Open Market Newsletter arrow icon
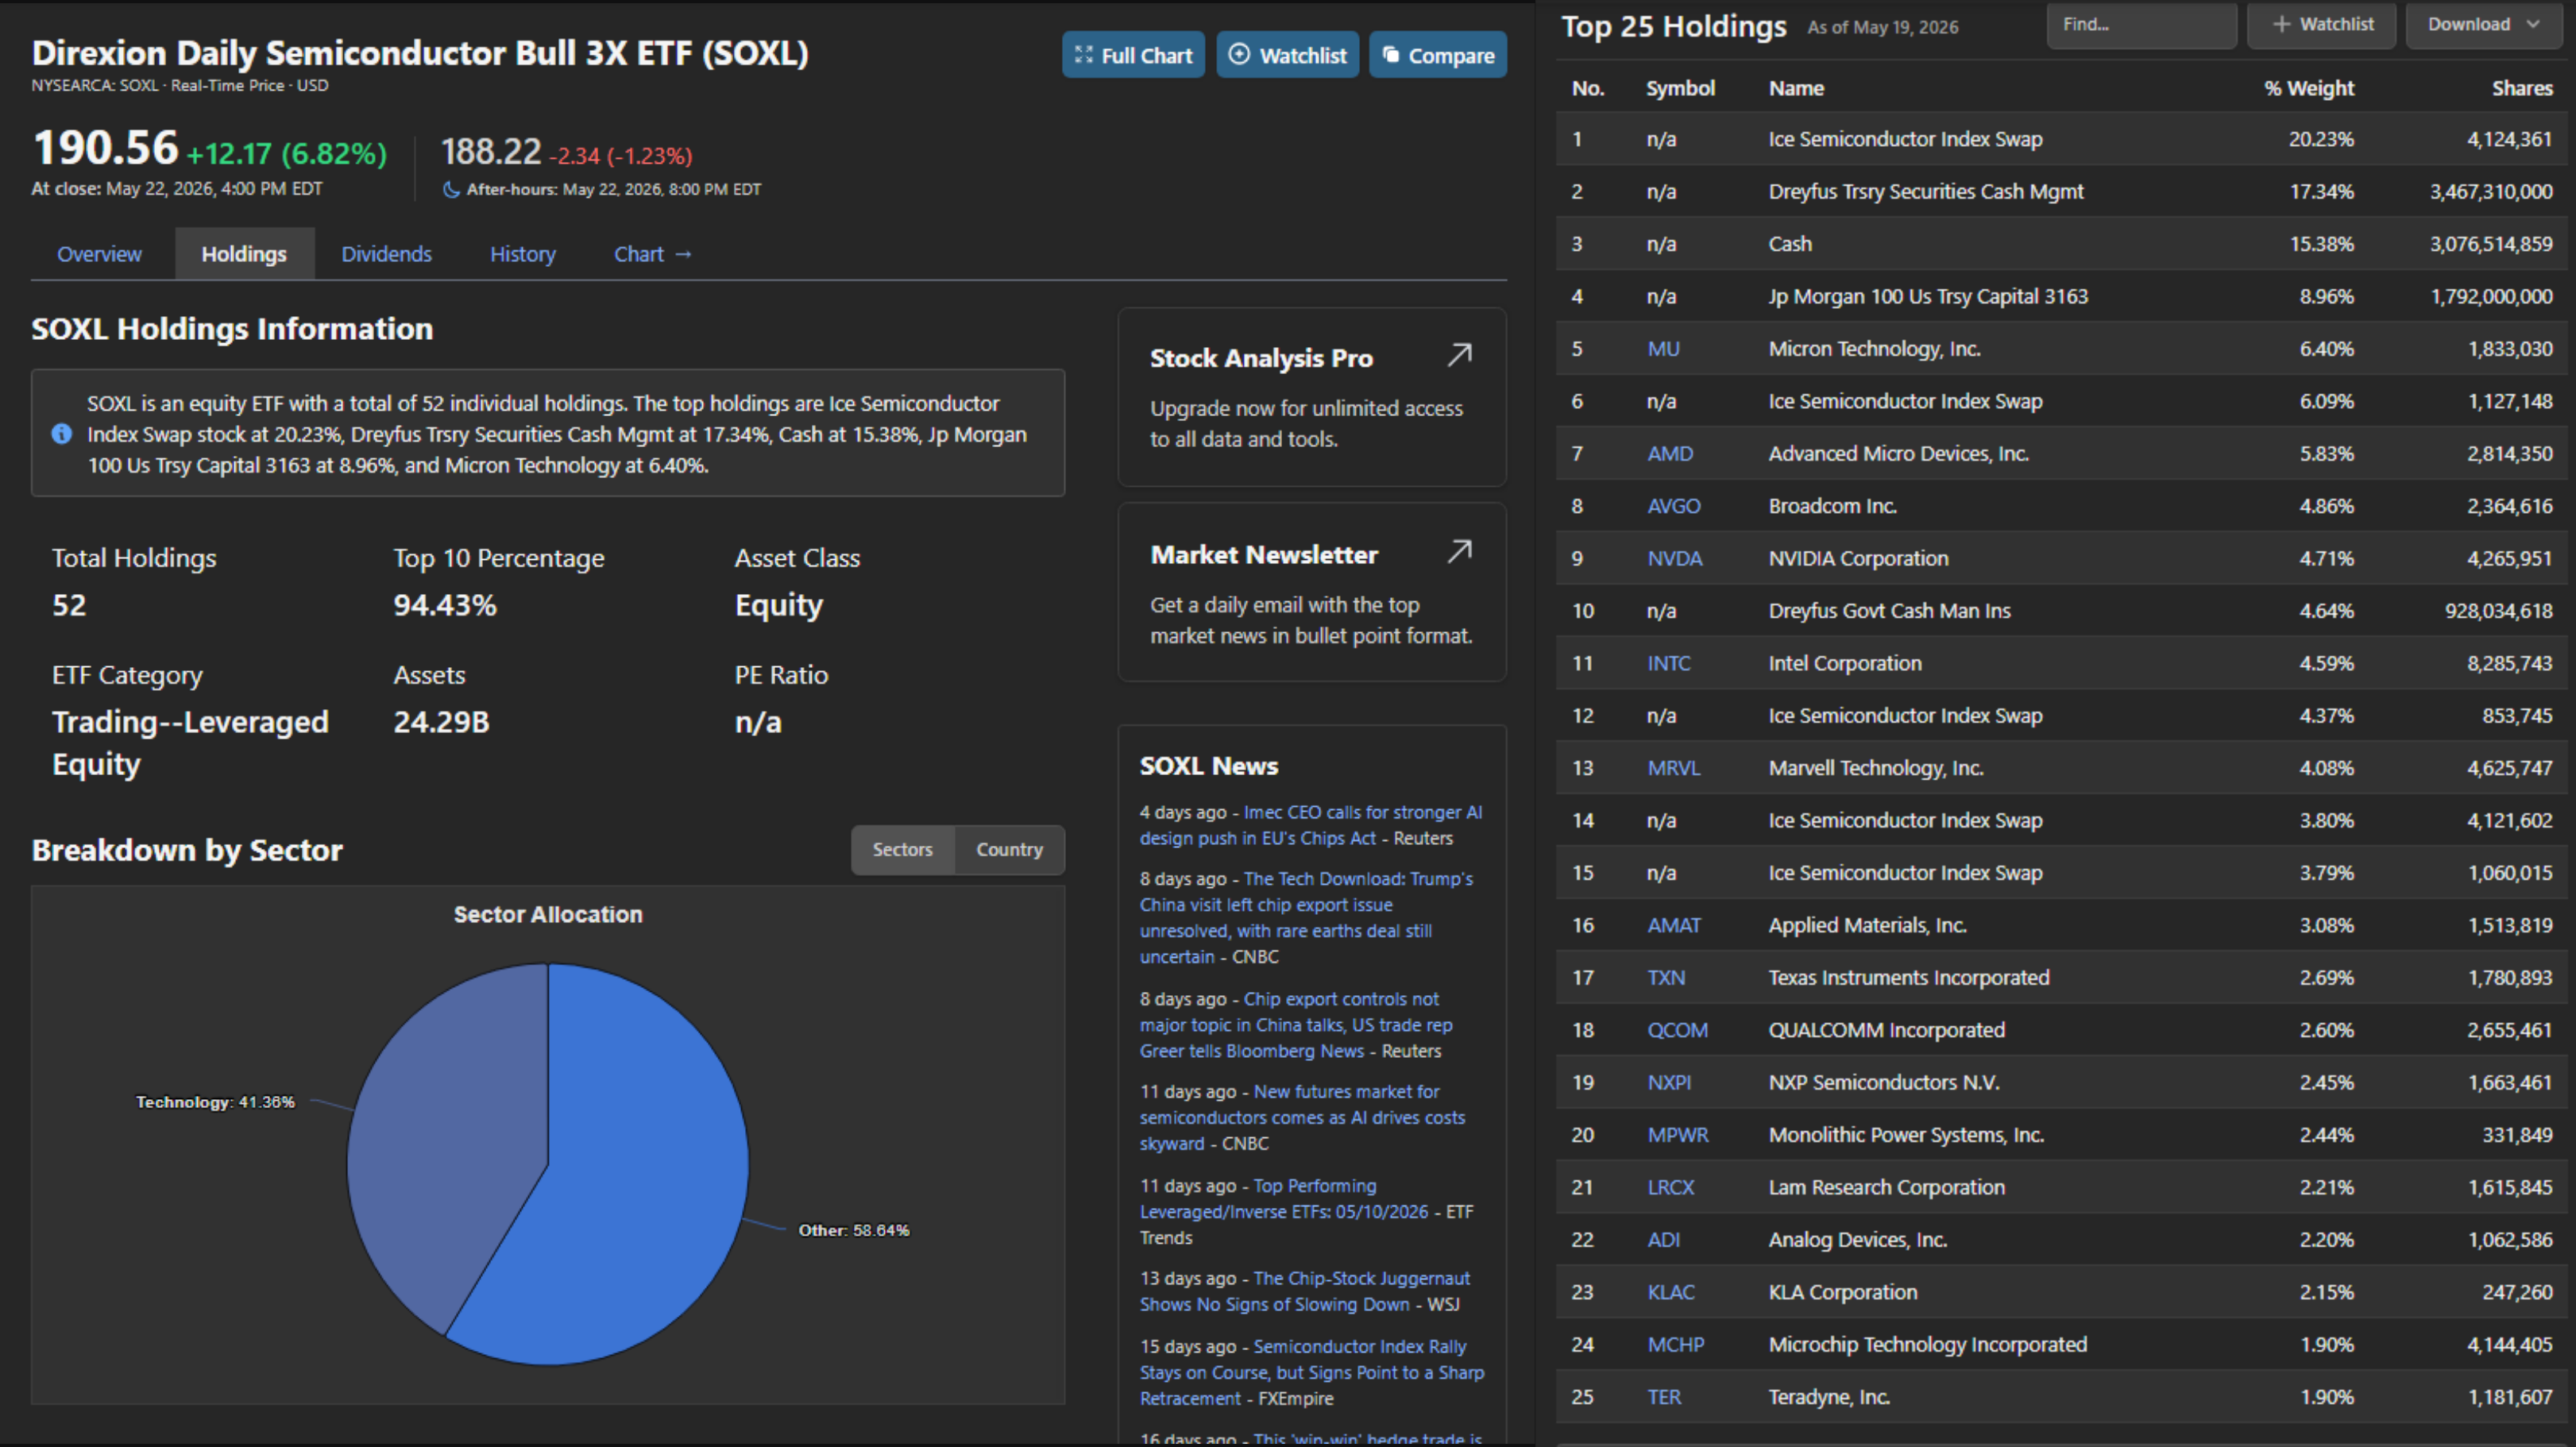 1460,551
